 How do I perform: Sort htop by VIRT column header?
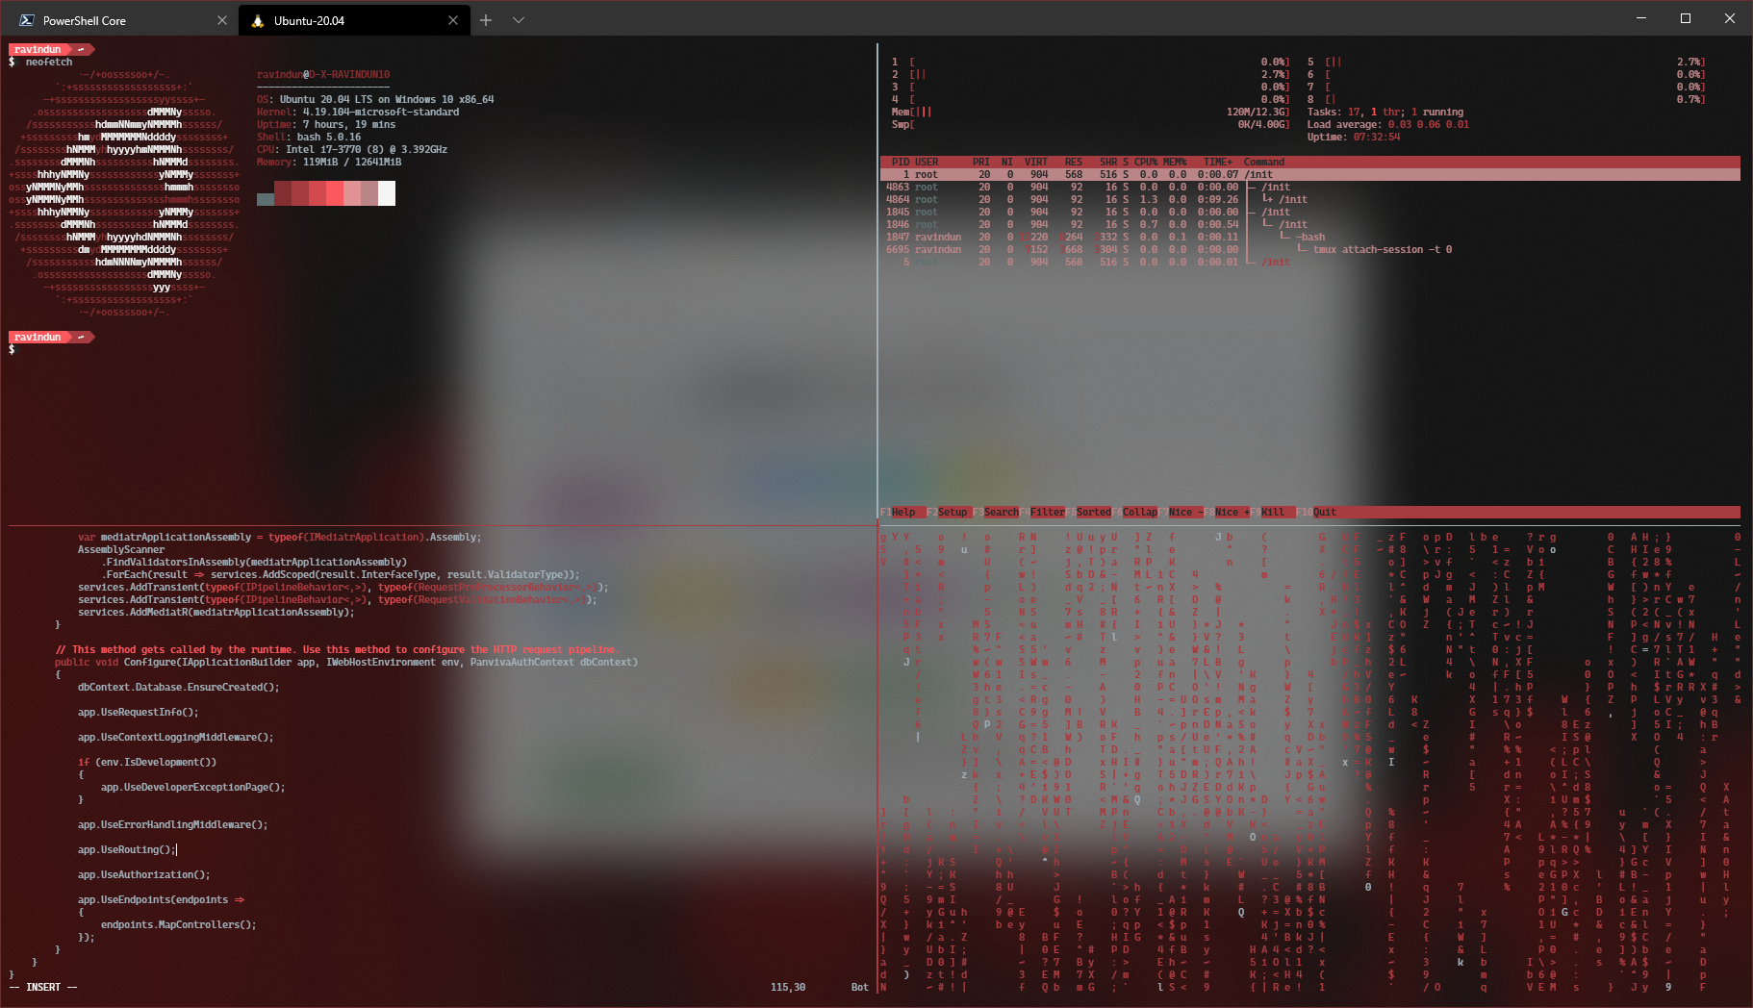coord(1036,162)
